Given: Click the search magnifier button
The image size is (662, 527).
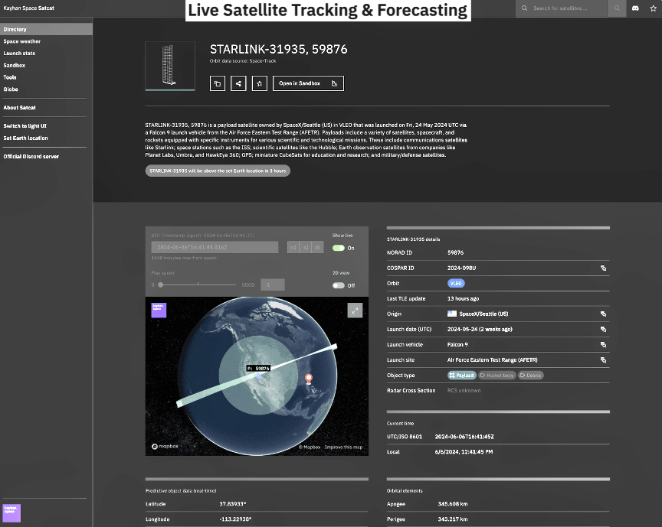Looking at the screenshot, I should [618, 8].
